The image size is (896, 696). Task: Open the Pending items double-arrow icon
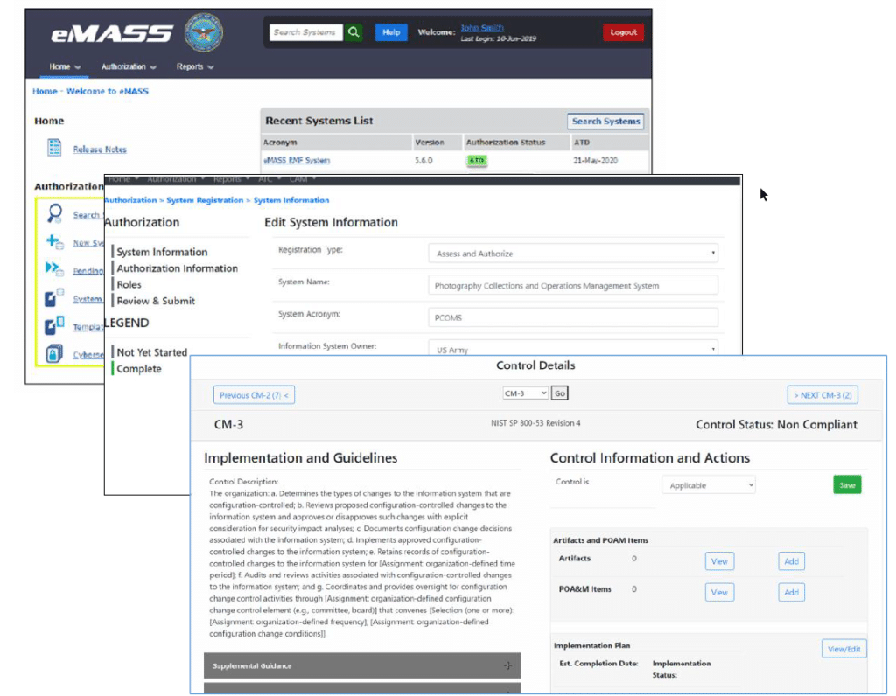51,268
